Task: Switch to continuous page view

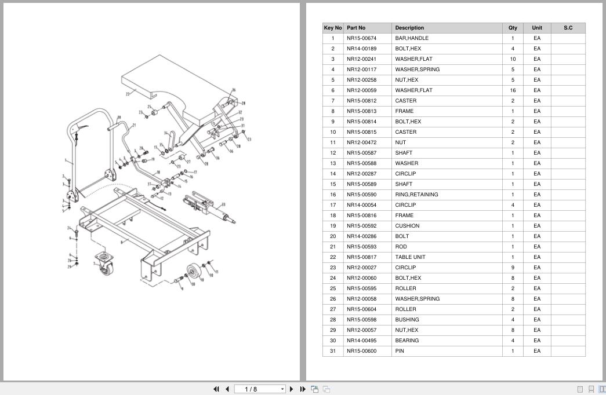Action: [591, 389]
